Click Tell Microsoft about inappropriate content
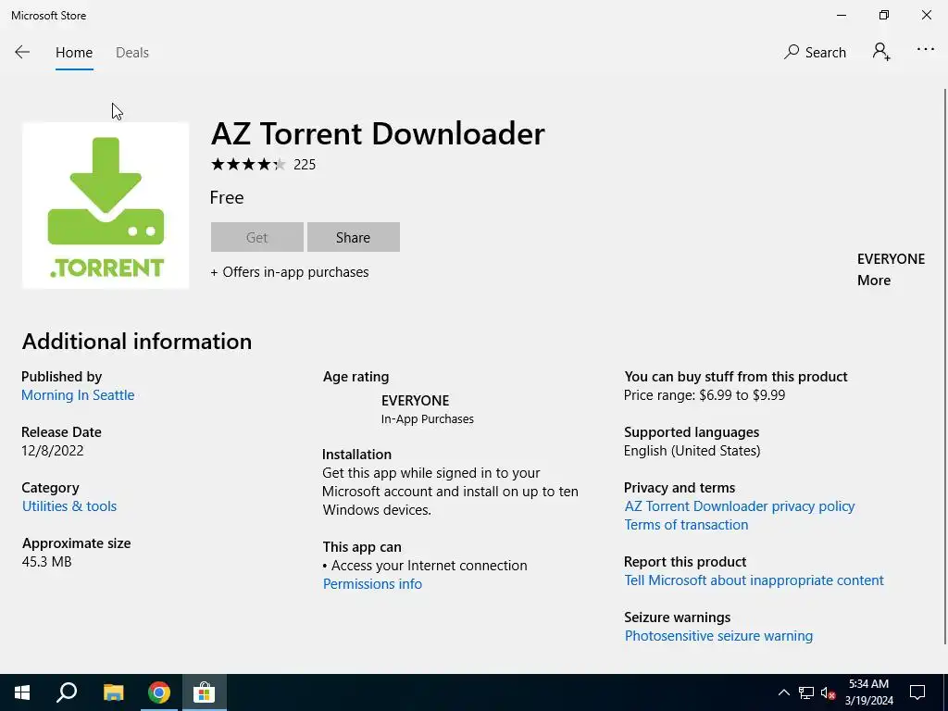Image resolution: width=948 pixels, height=711 pixels. coord(754,580)
